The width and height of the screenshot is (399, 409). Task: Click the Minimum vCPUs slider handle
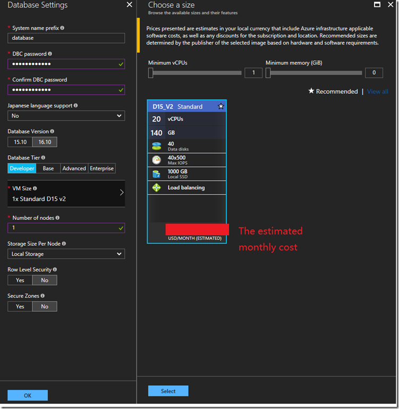(x=151, y=73)
